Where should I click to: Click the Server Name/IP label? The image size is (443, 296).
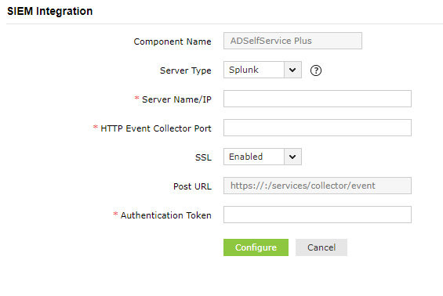coord(176,99)
